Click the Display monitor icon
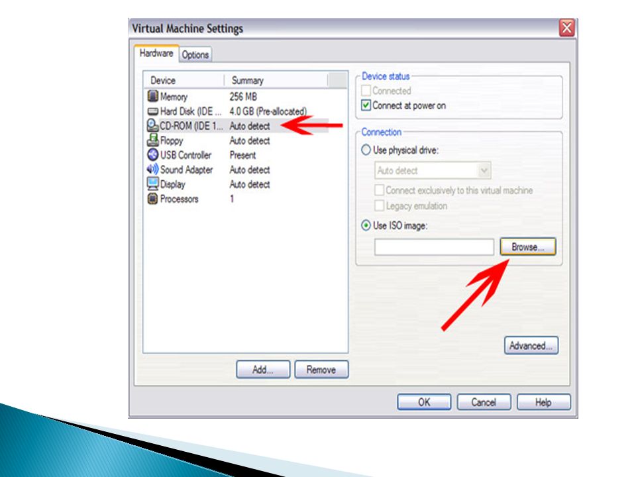Image resolution: width=636 pixels, height=477 pixels. pyautogui.click(x=152, y=184)
